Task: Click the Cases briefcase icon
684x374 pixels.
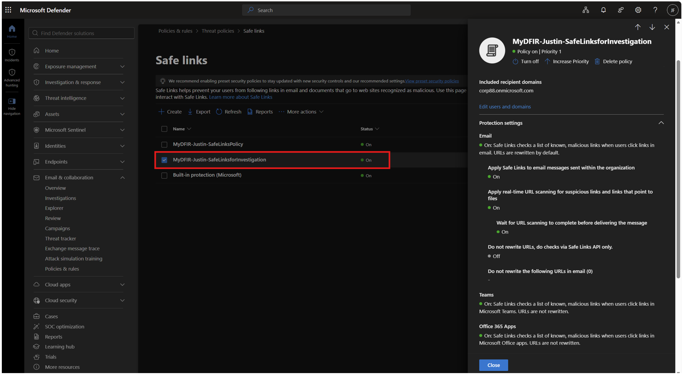Action: click(36, 316)
